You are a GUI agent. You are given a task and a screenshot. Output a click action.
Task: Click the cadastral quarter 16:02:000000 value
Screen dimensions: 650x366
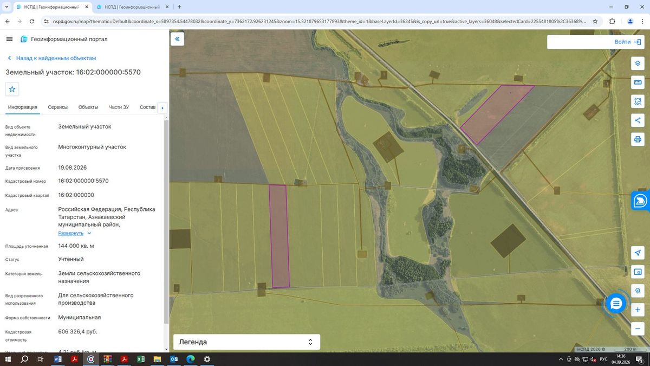76,195
